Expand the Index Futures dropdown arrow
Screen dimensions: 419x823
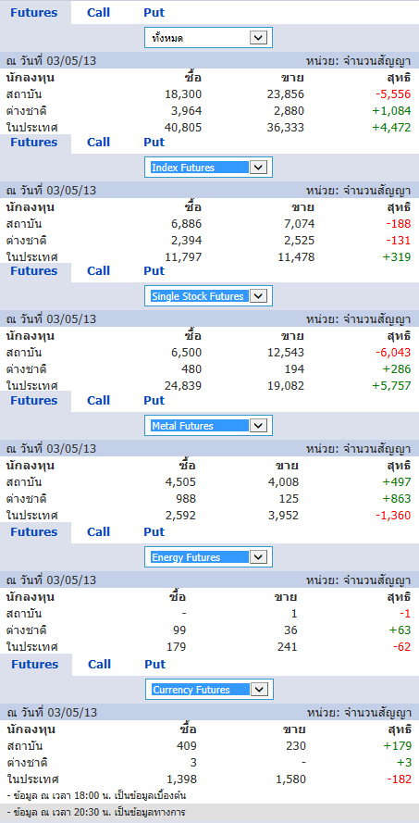(x=258, y=168)
